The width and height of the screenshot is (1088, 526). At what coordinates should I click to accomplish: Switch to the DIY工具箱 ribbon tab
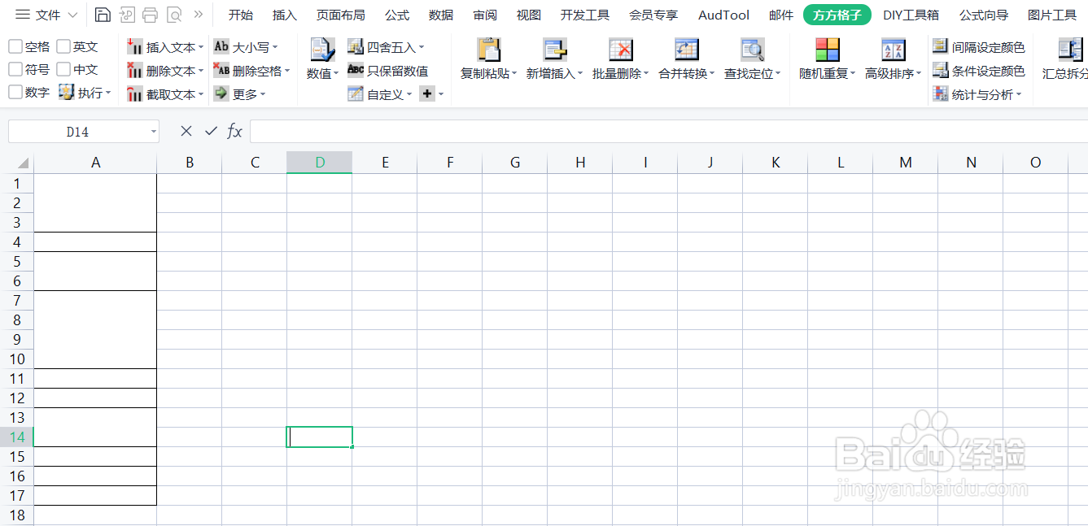click(x=911, y=14)
